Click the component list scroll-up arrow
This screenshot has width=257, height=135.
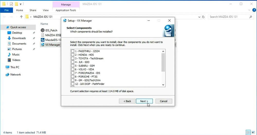pyautogui.click(x=163, y=51)
